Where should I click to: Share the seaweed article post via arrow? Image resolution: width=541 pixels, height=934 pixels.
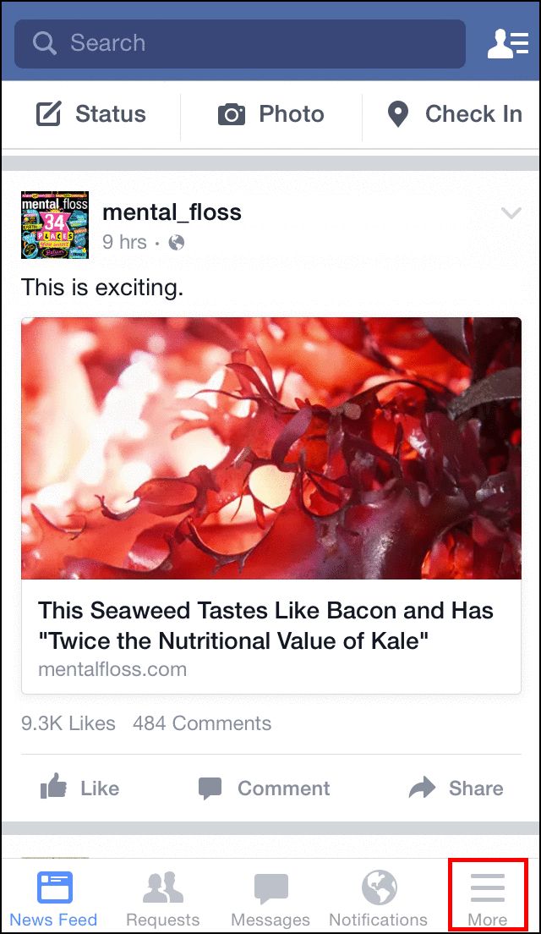(421, 788)
